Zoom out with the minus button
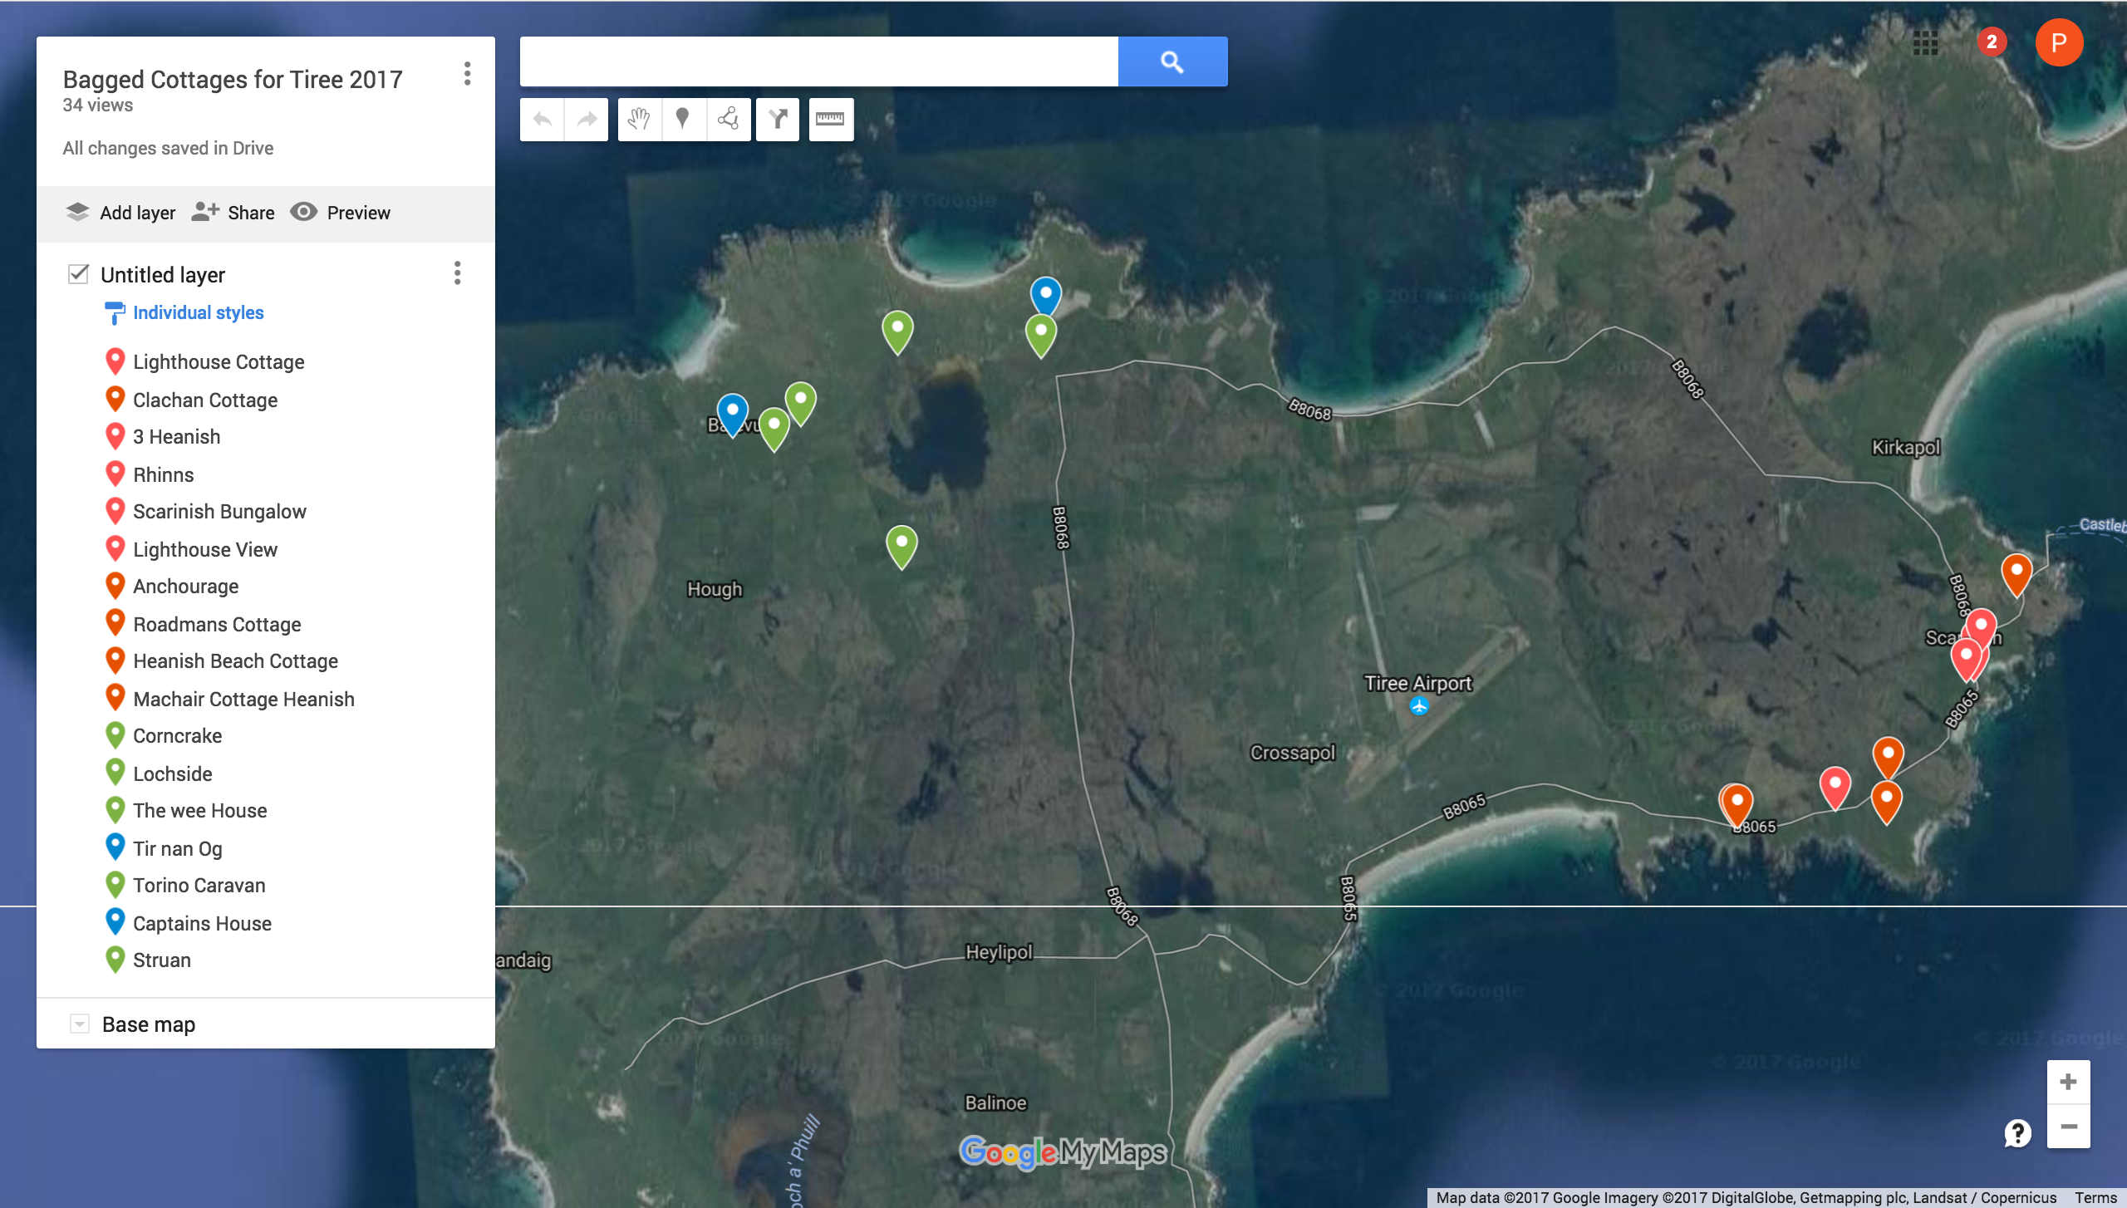This screenshot has width=2127, height=1208. [x=2069, y=1127]
